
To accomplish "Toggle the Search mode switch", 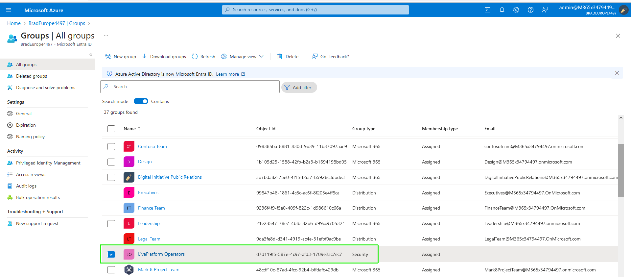I will [x=141, y=101].
